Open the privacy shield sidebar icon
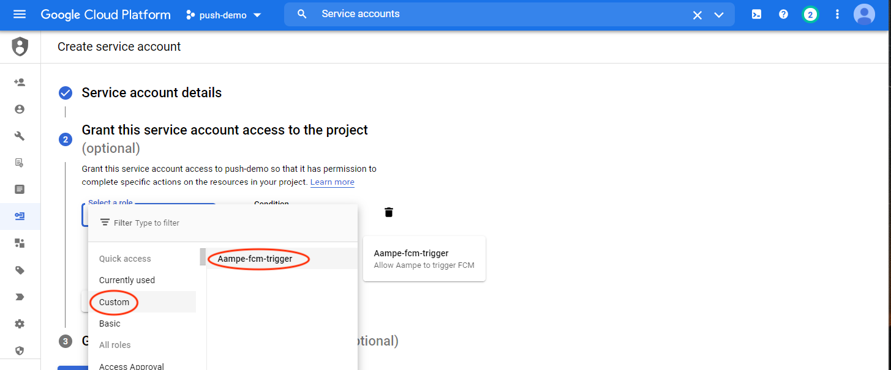 coord(20,350)
